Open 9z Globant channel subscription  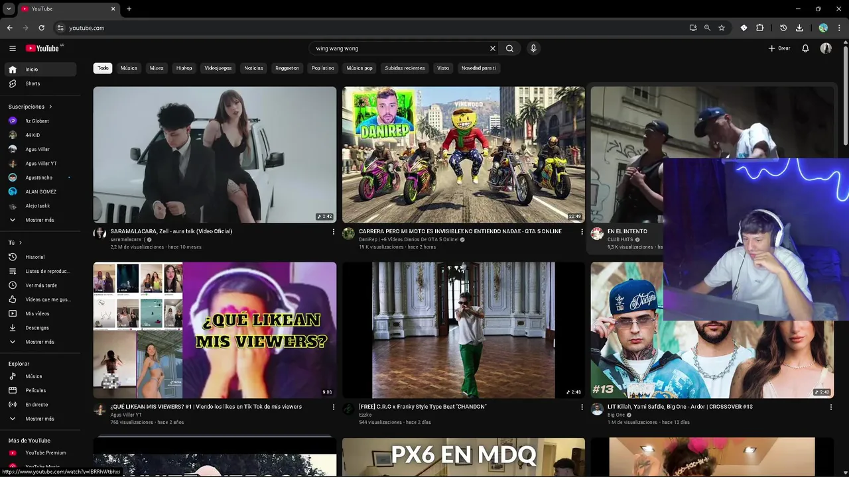coord(40,121)
